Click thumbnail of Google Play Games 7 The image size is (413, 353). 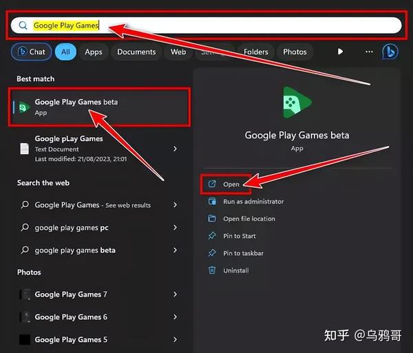coord(25,295)
